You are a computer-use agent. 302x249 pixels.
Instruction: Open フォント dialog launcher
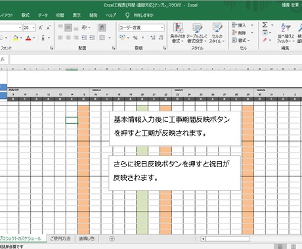click(x=52, y=48)
